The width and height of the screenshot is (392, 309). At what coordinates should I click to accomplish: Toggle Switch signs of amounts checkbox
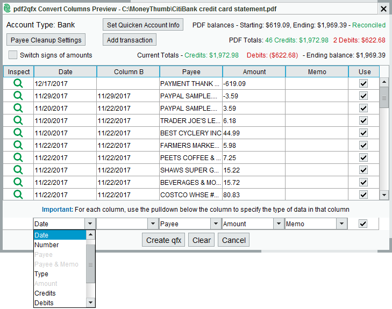pyautogui.click(x=13, y=55)
